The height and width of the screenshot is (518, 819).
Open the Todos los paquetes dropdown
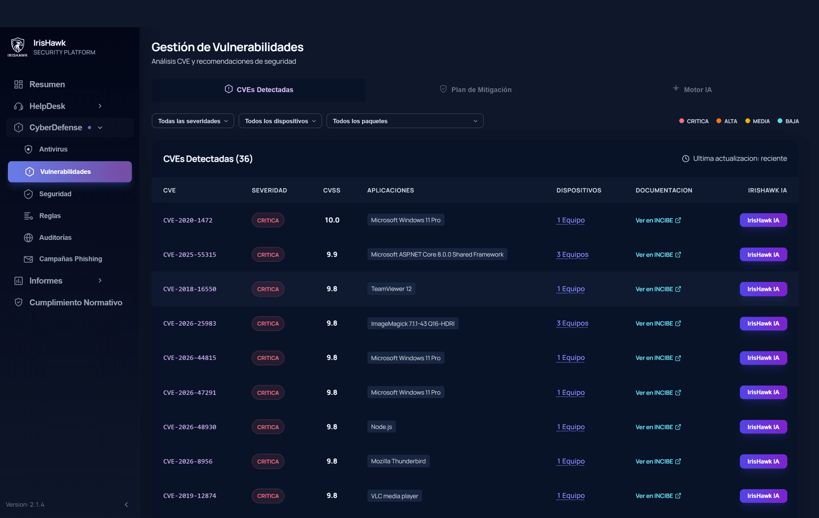pos(405,121)
